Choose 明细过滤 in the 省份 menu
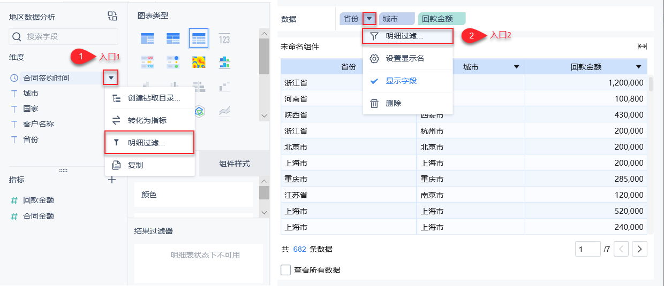Screen dimensions: 664x286 404,36
